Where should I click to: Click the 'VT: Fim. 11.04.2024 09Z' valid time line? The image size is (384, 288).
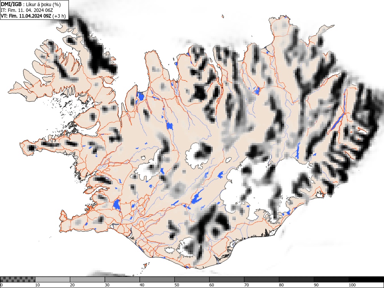coord(26,16)
